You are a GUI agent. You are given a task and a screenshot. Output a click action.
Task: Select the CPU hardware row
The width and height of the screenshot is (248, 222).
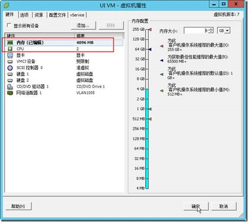pyautogui.click(x=64, y=49)
